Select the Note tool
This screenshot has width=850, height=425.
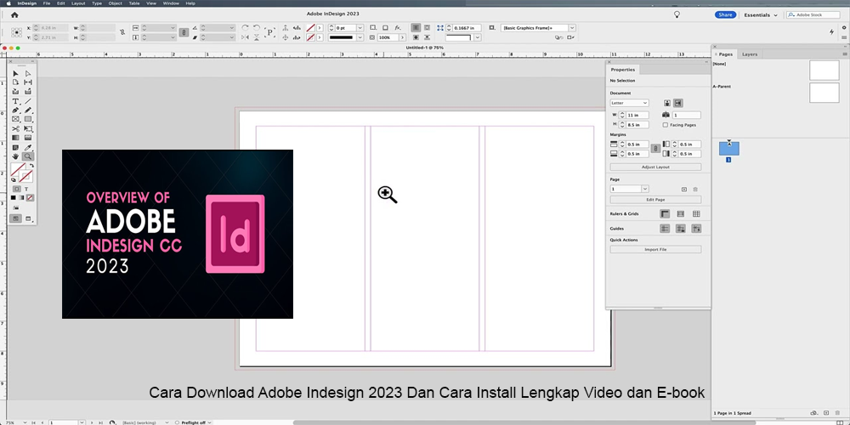15,147
